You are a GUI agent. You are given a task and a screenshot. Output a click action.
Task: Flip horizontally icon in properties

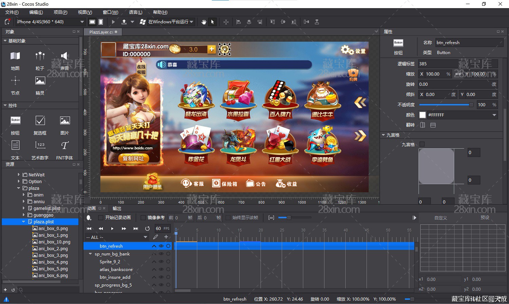(422, 125)
